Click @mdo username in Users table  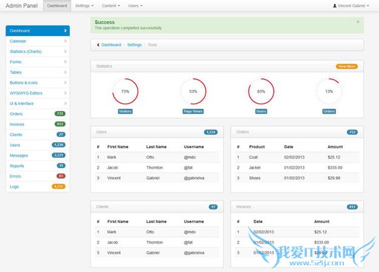click(190, 157)
